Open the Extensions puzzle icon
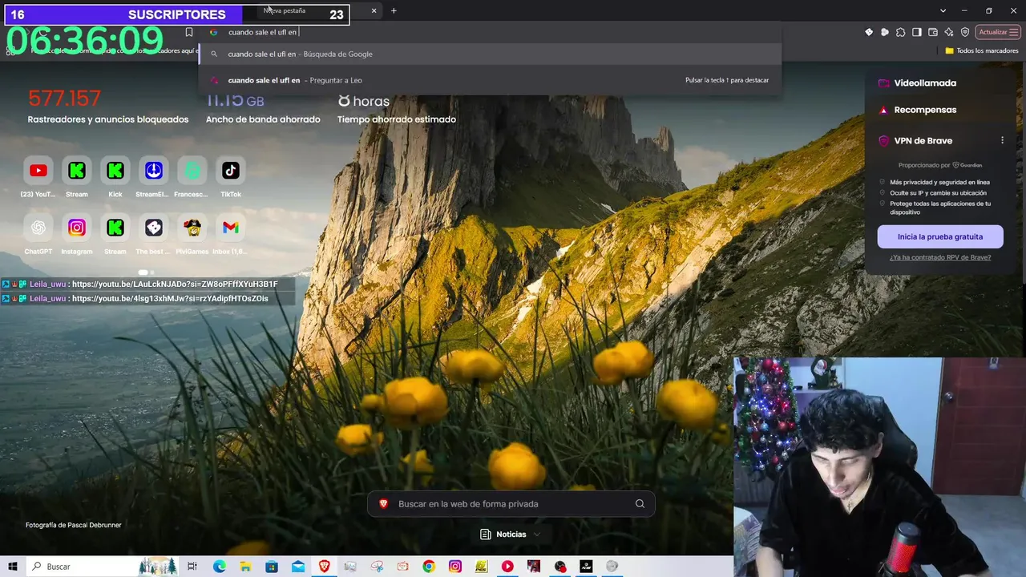1026x577 pixels. [901, 32]
